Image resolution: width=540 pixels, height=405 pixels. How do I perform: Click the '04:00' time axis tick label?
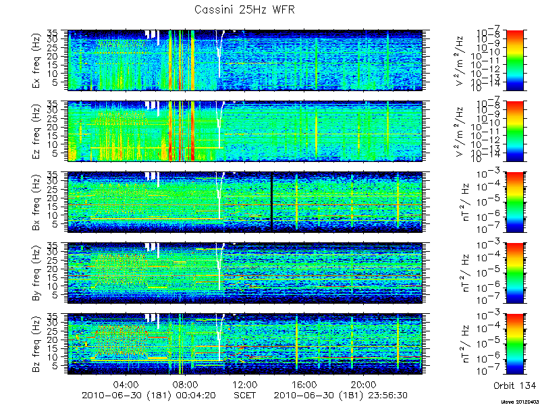tap(126, 384)
